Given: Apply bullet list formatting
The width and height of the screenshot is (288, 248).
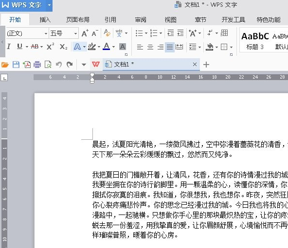Looking at the screenshot, I should pyautogui.click(x=139, y=33).
